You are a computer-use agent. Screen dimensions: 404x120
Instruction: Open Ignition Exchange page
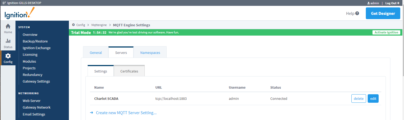[x=37, y=48]
